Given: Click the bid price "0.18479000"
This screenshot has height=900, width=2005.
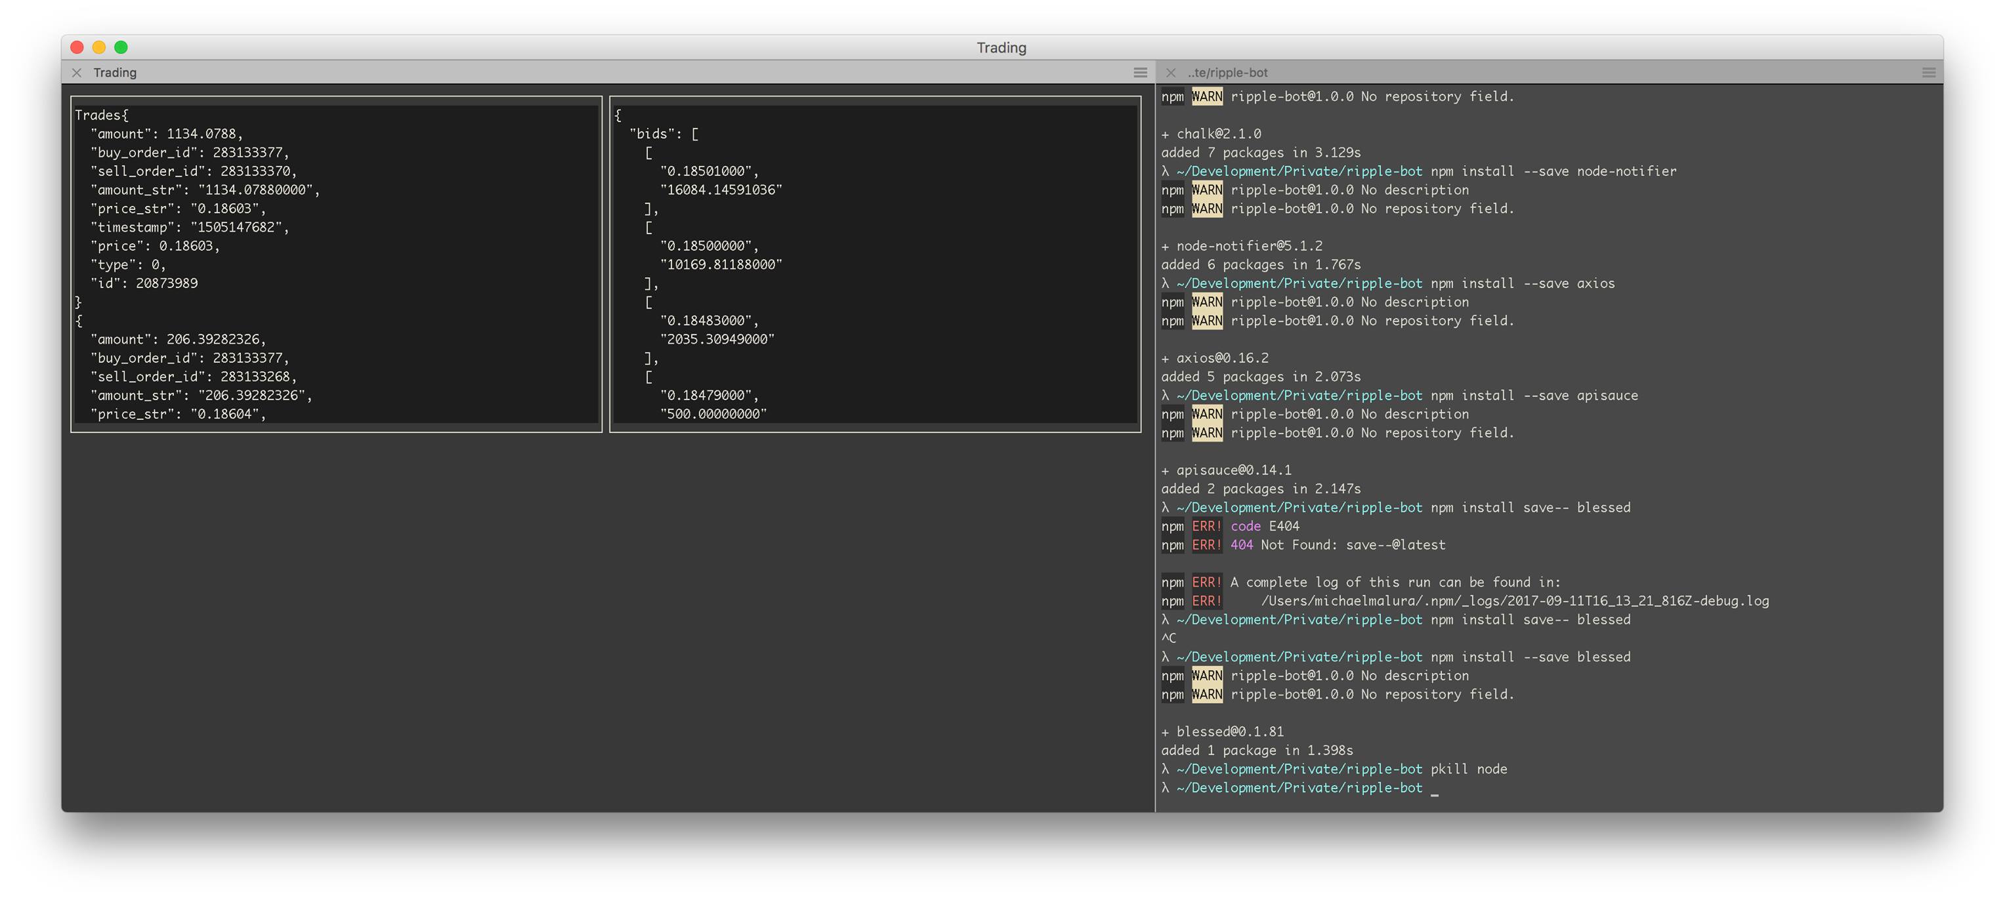Looking at the screenshot, I should tap(709, 395).
